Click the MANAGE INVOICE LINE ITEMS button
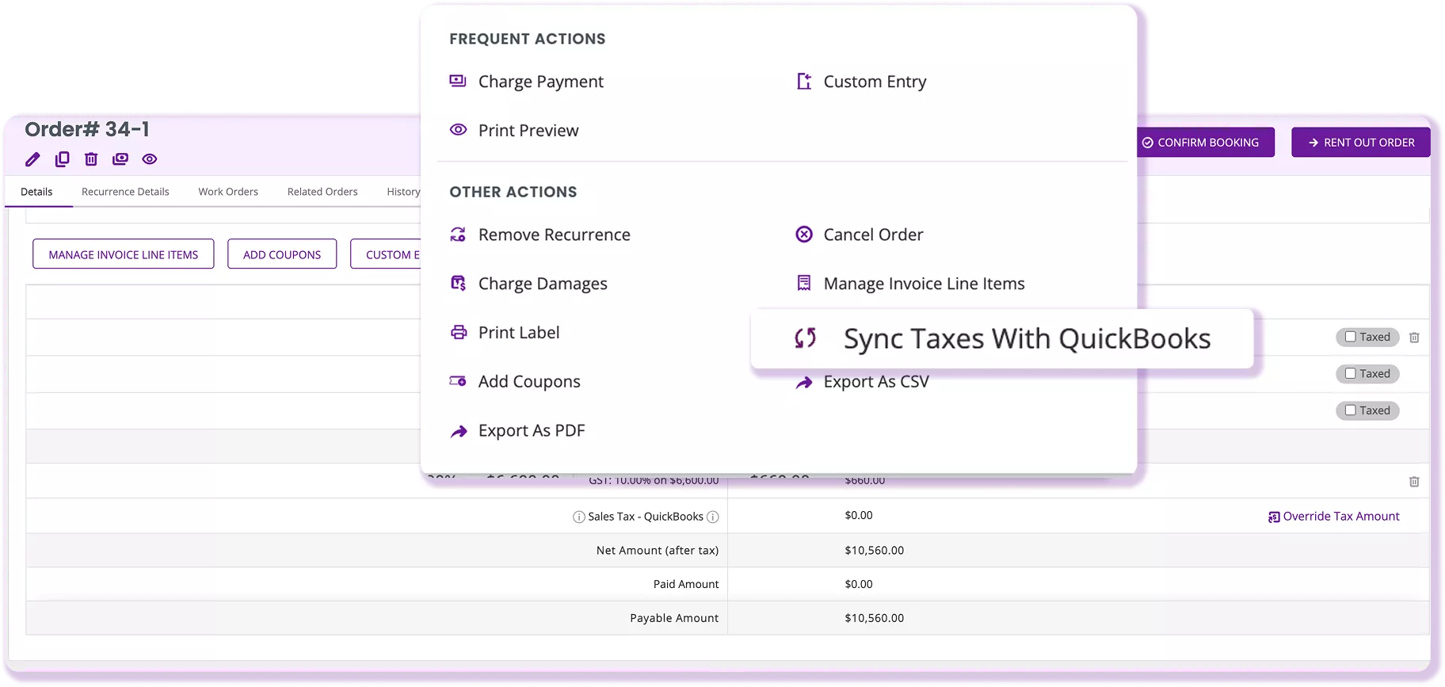This screenshot has width=1445, height=687. [x=124, y=254]
